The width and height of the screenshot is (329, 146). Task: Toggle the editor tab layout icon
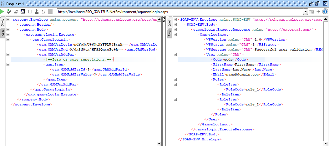(x=311, y=12)
